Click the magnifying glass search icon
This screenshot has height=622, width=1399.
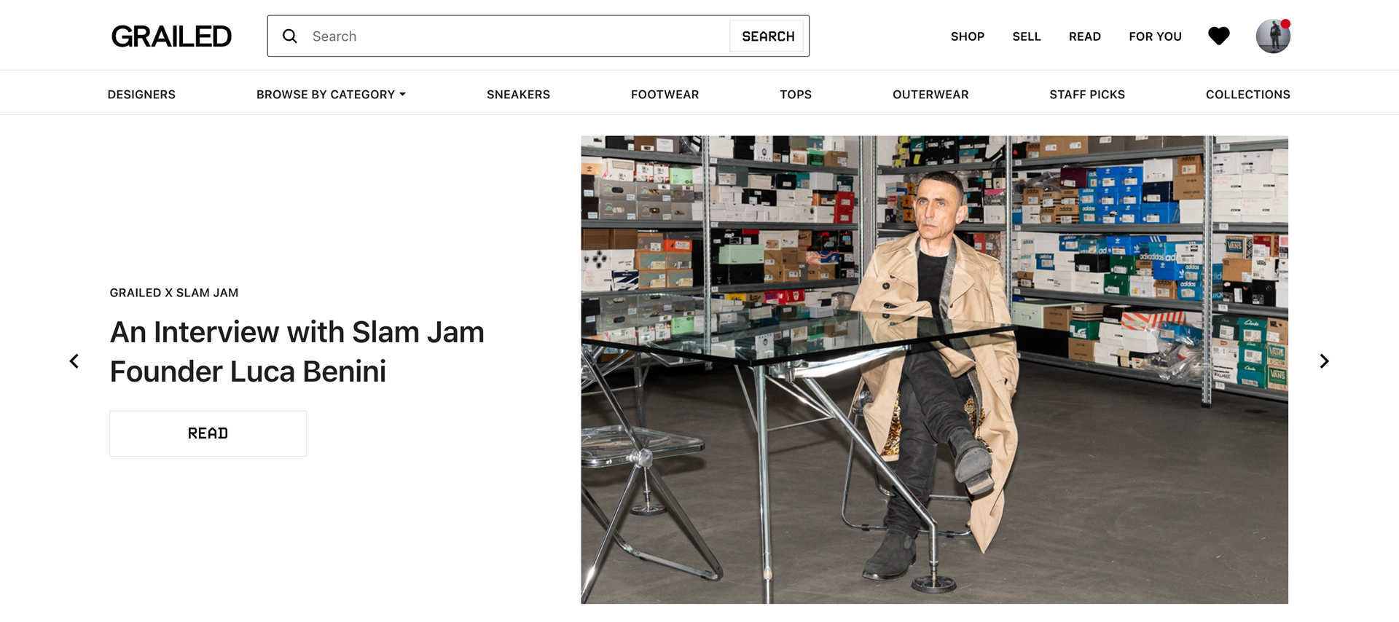click(290, 36)
